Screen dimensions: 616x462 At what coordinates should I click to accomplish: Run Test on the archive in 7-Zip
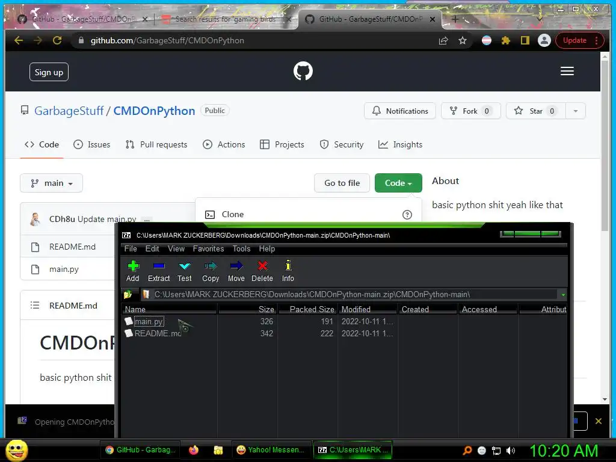[x=184, y=271]
